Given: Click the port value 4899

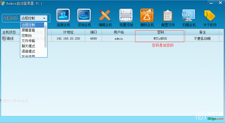Looking at the screenshot, I should pos(94,38).
